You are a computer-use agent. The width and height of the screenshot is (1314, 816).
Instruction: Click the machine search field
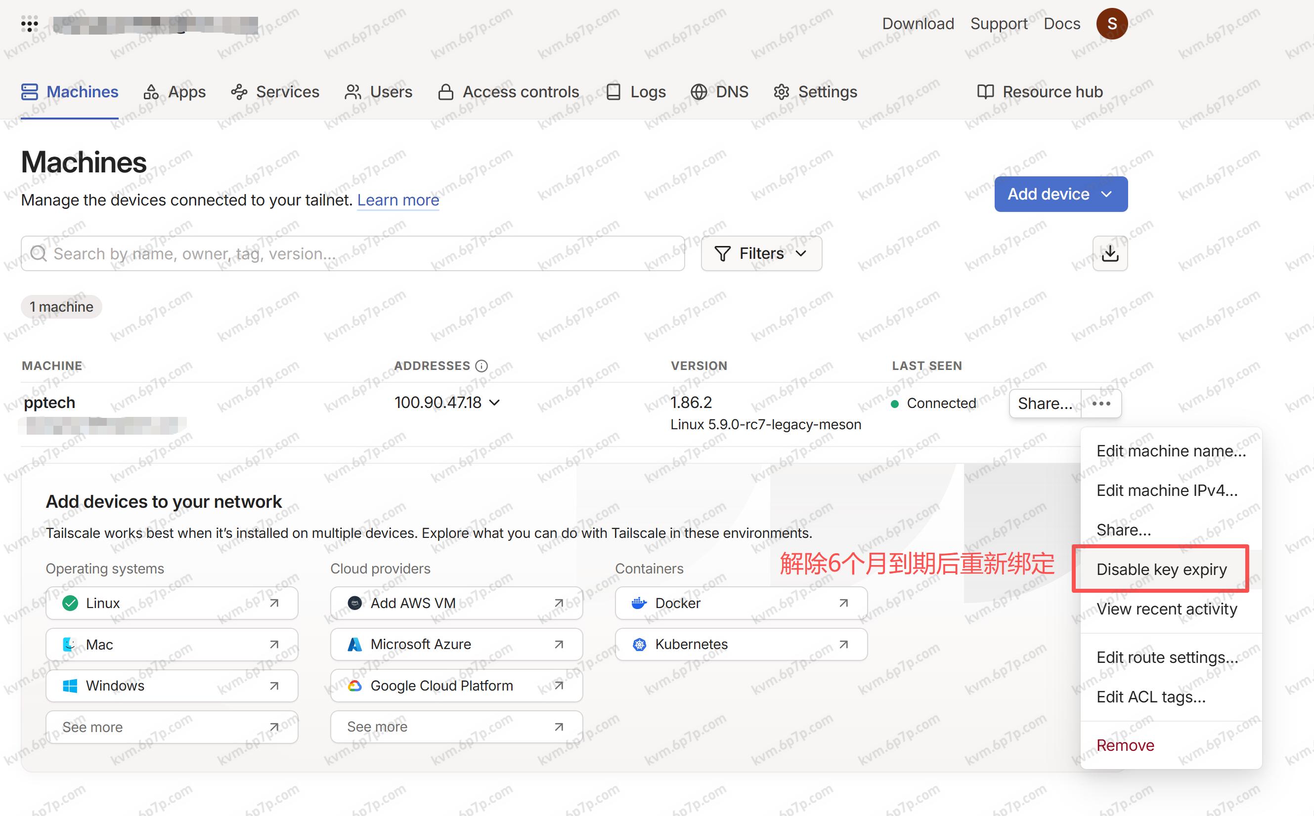pos(352,253)
